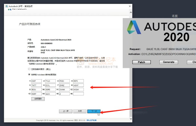Click activation code field 11 containing GWNK

click(64, 89)
